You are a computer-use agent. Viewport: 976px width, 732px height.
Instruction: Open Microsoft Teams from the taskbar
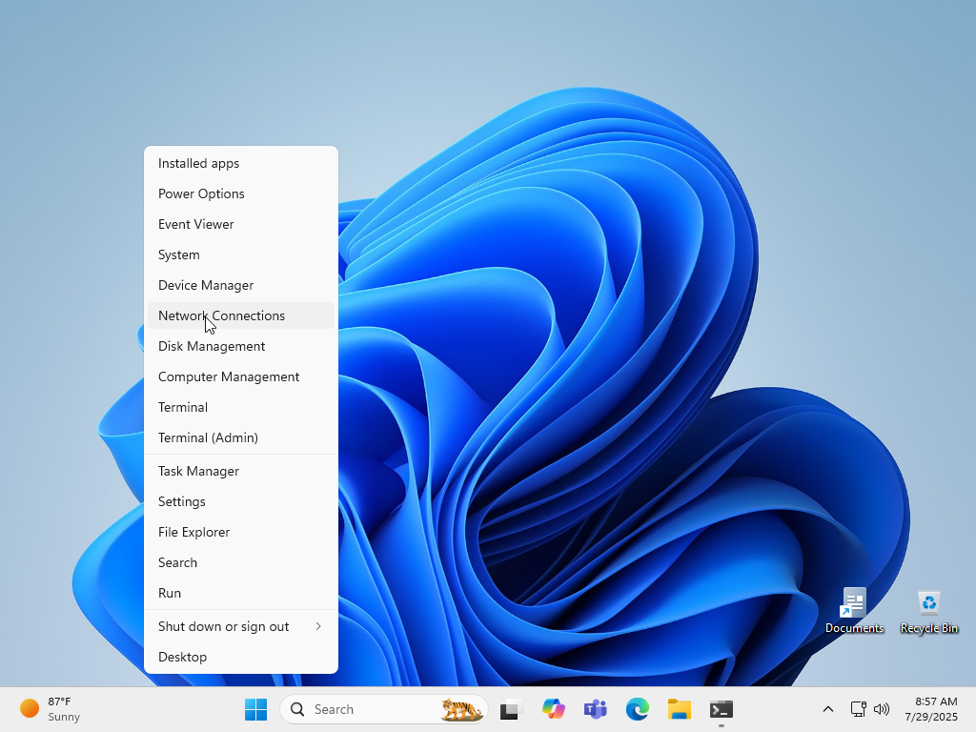[595, 709]
